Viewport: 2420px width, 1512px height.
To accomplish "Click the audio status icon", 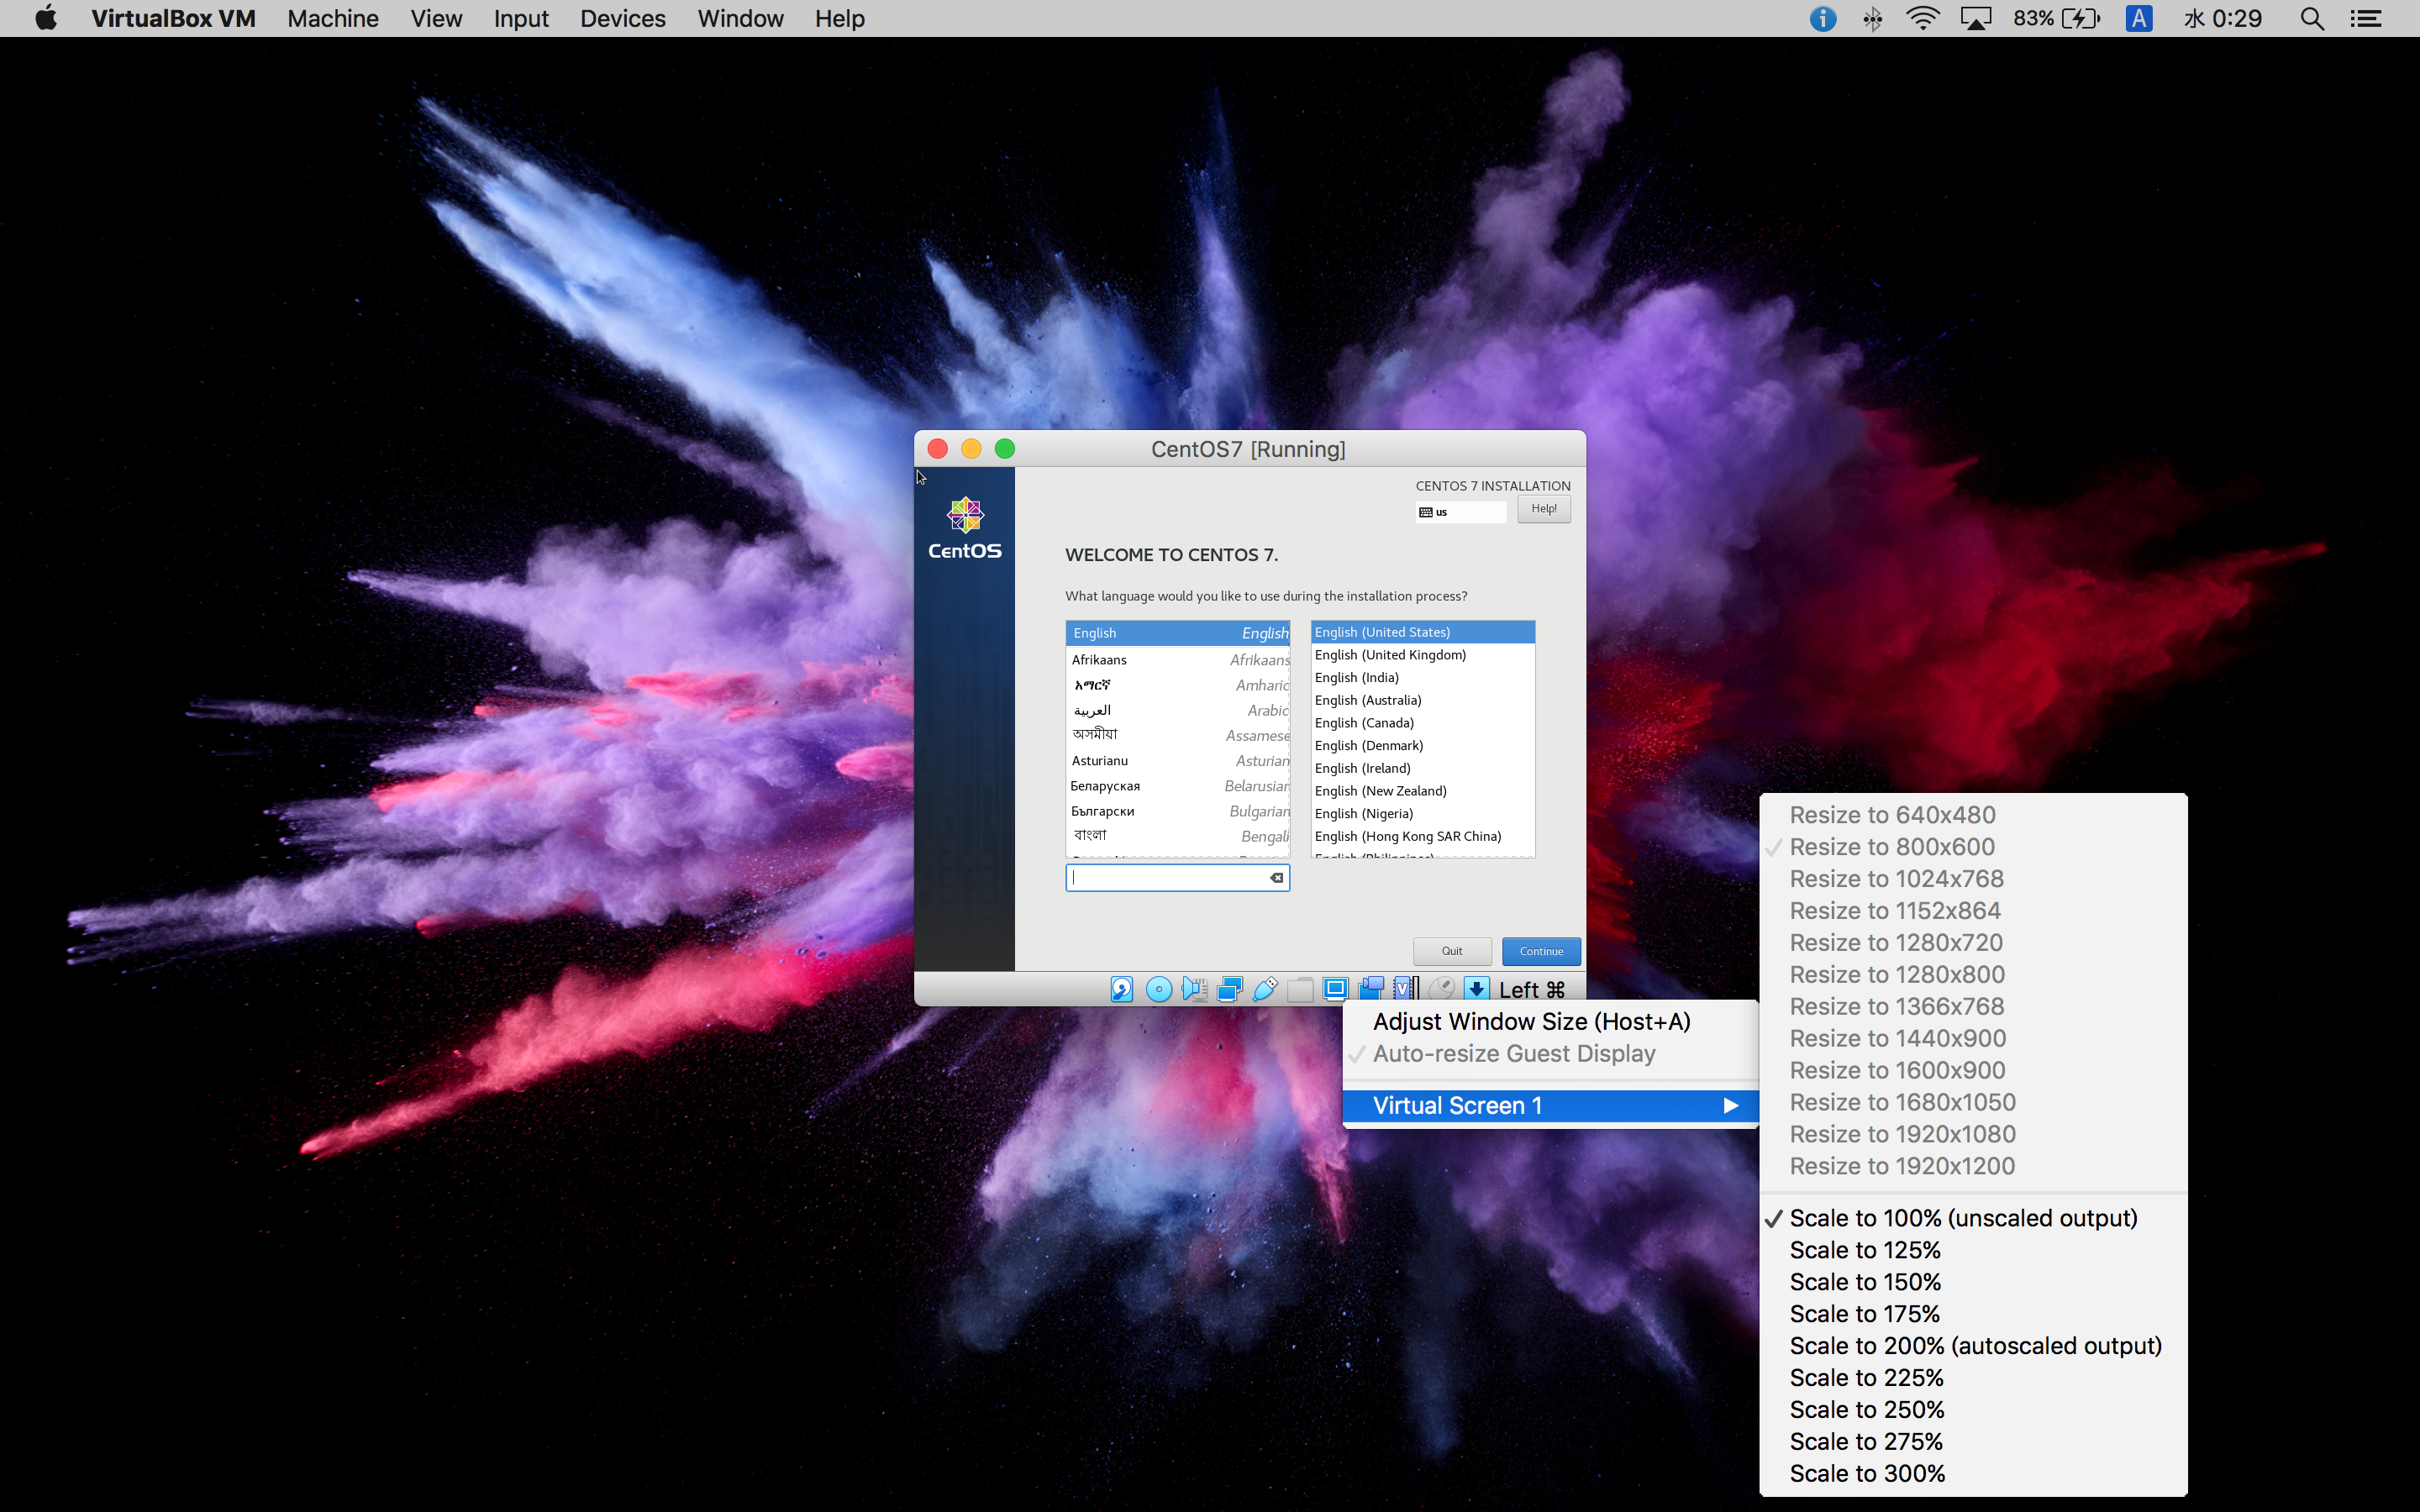I will click(1194, 989).
